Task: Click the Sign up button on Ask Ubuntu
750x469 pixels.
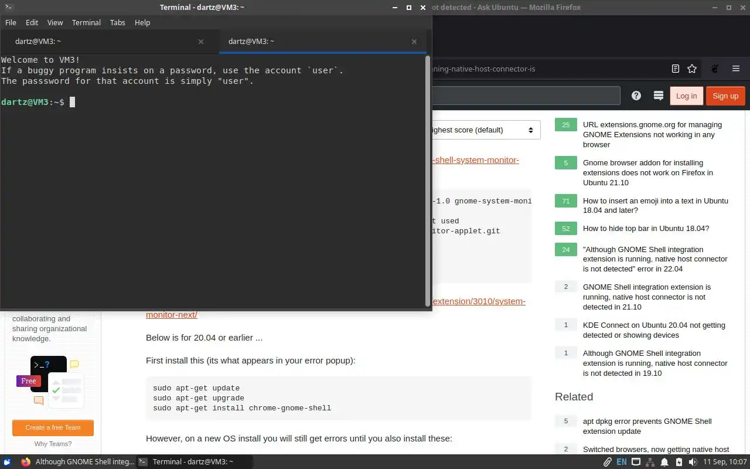Action: tap(725, 96)
